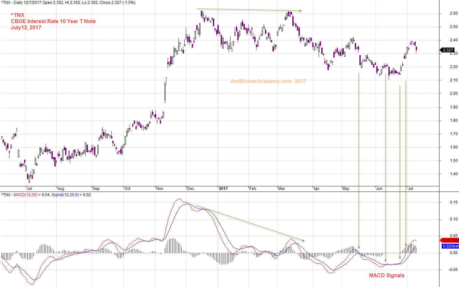Click the CBOE Interest Rate 10 Year T Note label

[x=53, y=21]
